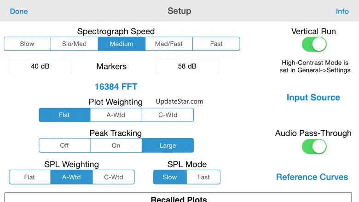Edit the 58 dB marker field
The image size is (359, 202).
(187, 66)
